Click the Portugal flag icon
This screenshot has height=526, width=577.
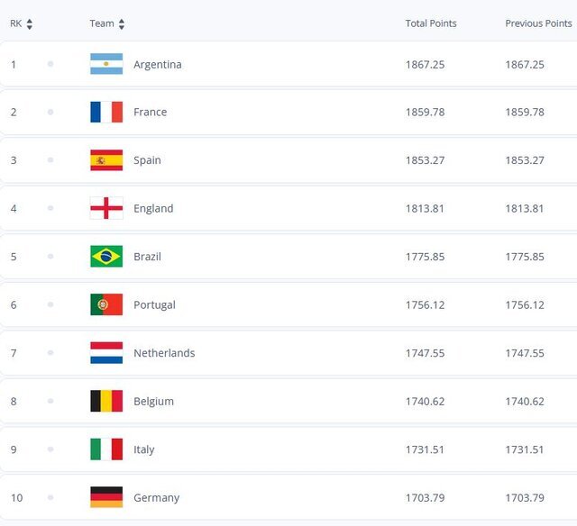(x=106, y=304)
